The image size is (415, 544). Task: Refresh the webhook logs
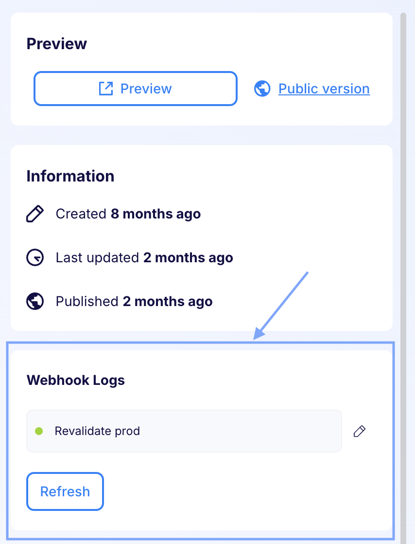point(65,491)
